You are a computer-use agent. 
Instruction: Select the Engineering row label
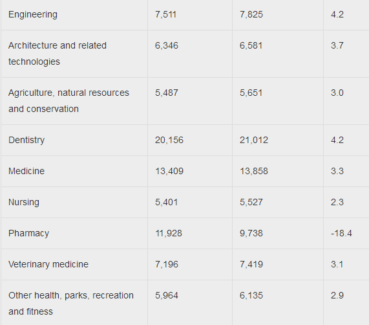[x=33, y=14]
